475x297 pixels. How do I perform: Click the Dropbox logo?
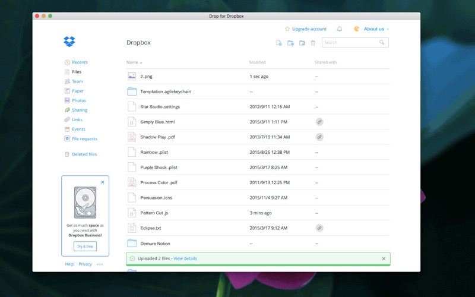[69, 42]
